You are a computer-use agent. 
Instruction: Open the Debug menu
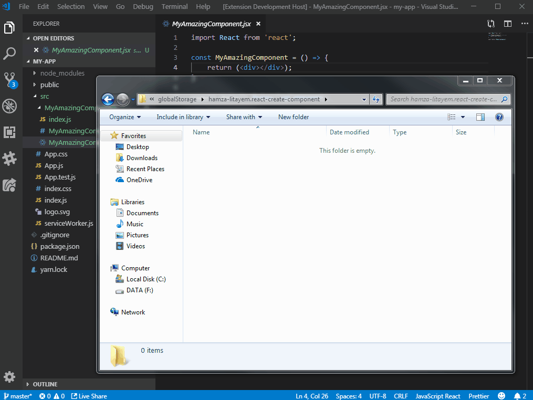[143, 6]
